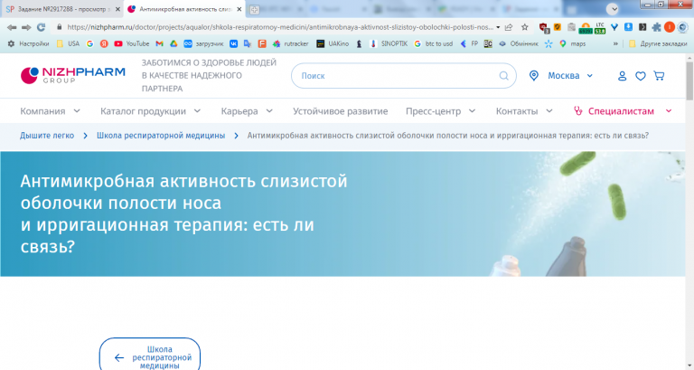Open favorites with the heart icon
The height and width of the screenshot is (370, 694).
point(641,76)
